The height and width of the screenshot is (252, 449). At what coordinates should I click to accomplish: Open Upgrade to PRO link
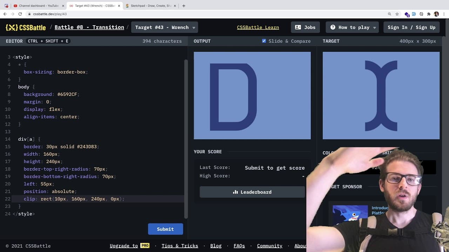click(129, 246)
